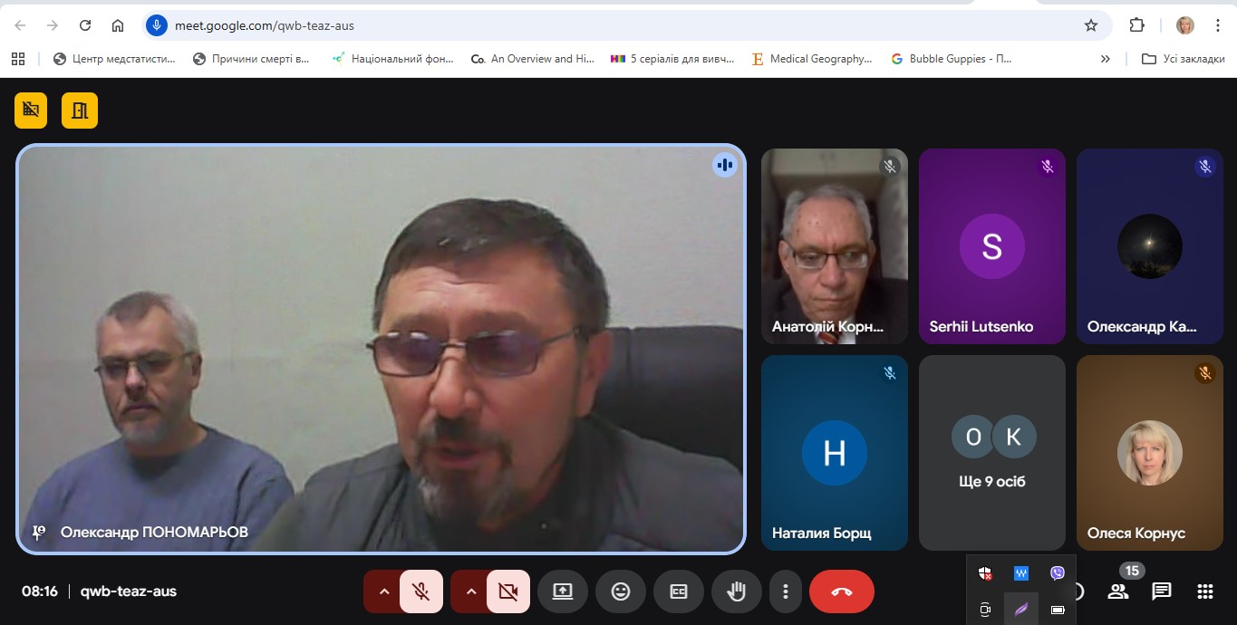Click the Viber icon in system tray

point(1057,572)
